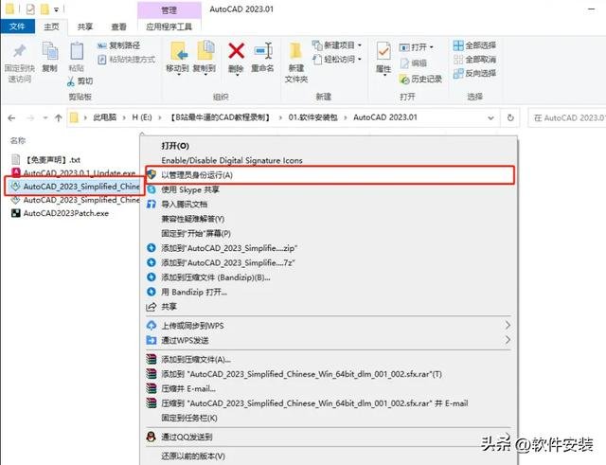Switch to the 查看 ribbon tab
Screen dimensions: 606x465
tap(118, 27)
